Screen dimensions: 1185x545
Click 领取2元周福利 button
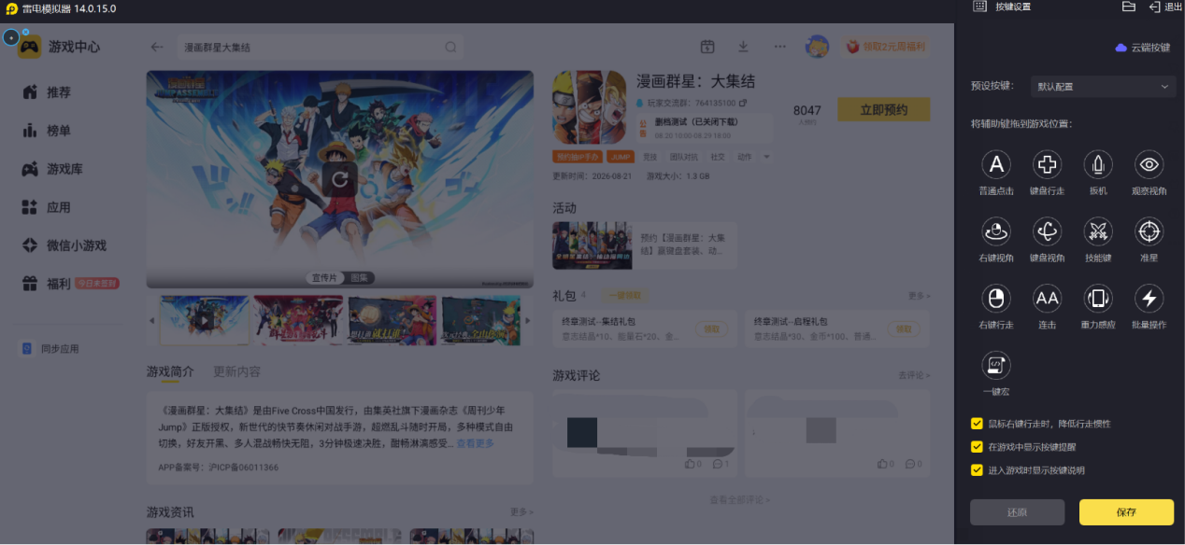click(x=886, y=47)
